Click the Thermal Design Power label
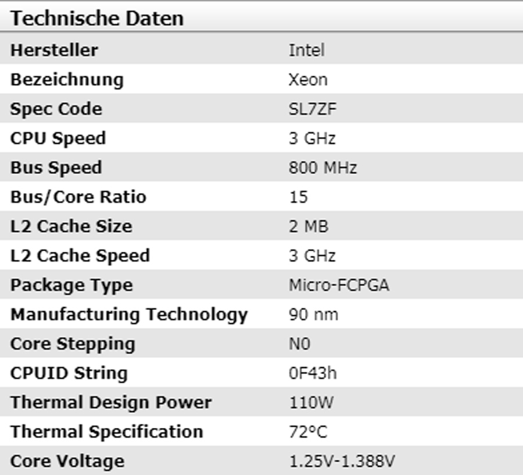The width and height of the screenshot is (523, 475). (x=111, y=402)
